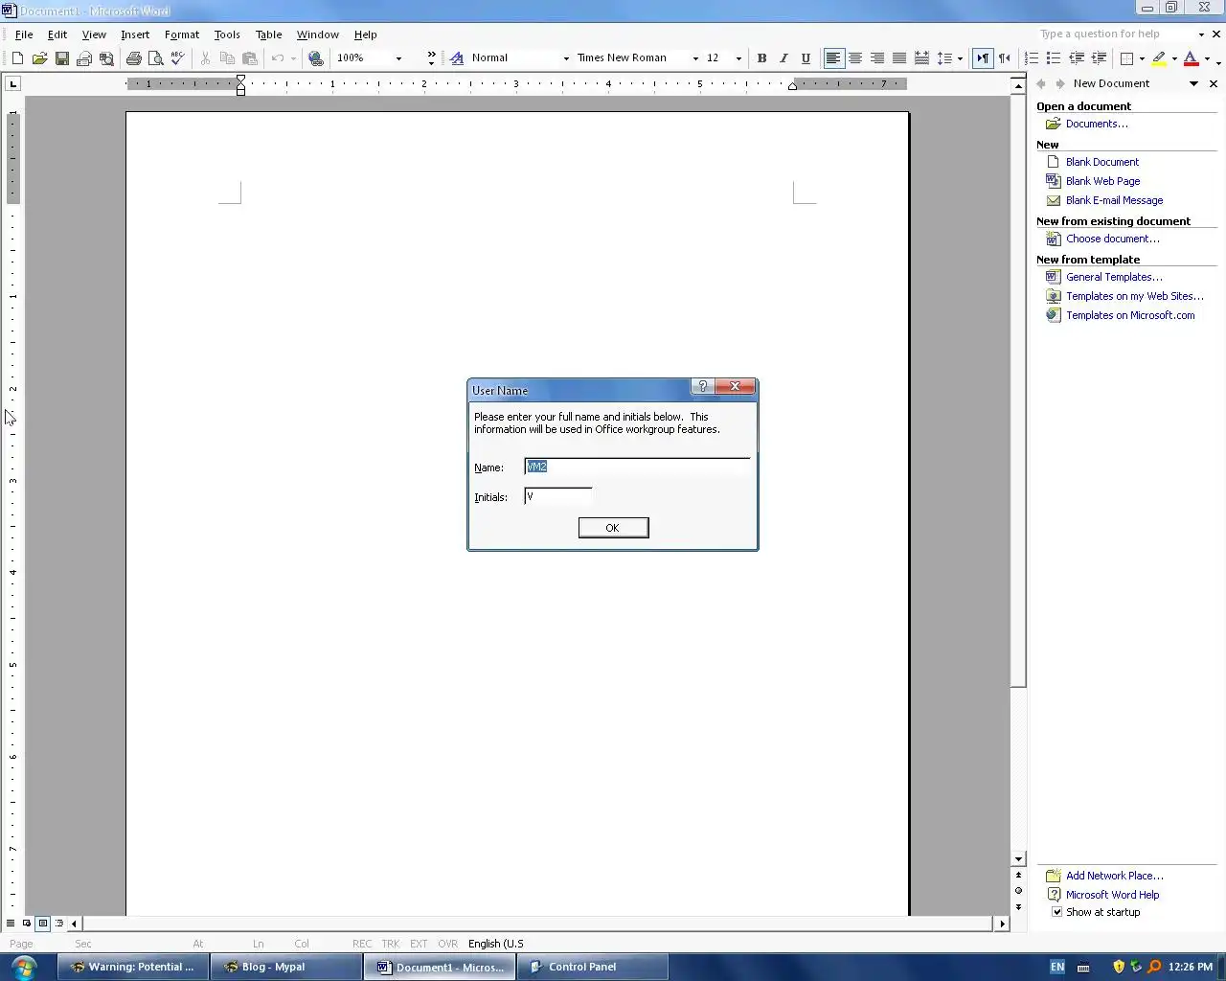Image resolution: width=1226 pixels, height=981 pixels.
Task: Apply numbered list formatting icon
Action: click(x=1032, y=58)
